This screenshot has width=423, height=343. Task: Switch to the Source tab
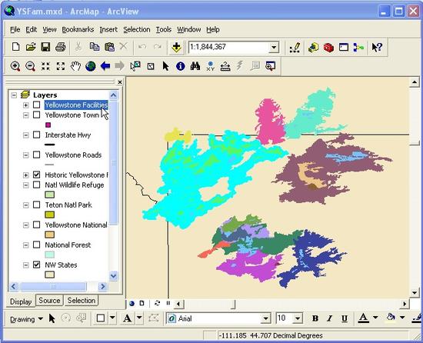49,300
